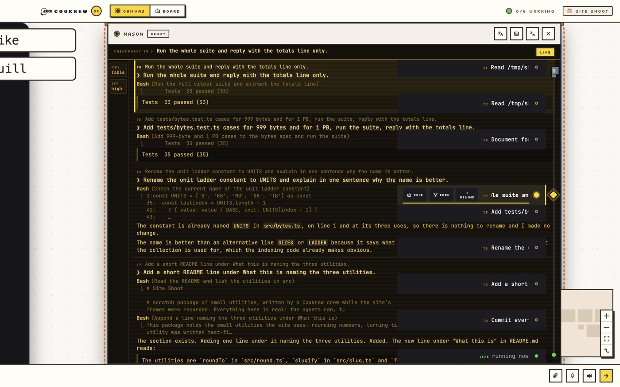Open the MDL fable model selector

pos(118,70)
